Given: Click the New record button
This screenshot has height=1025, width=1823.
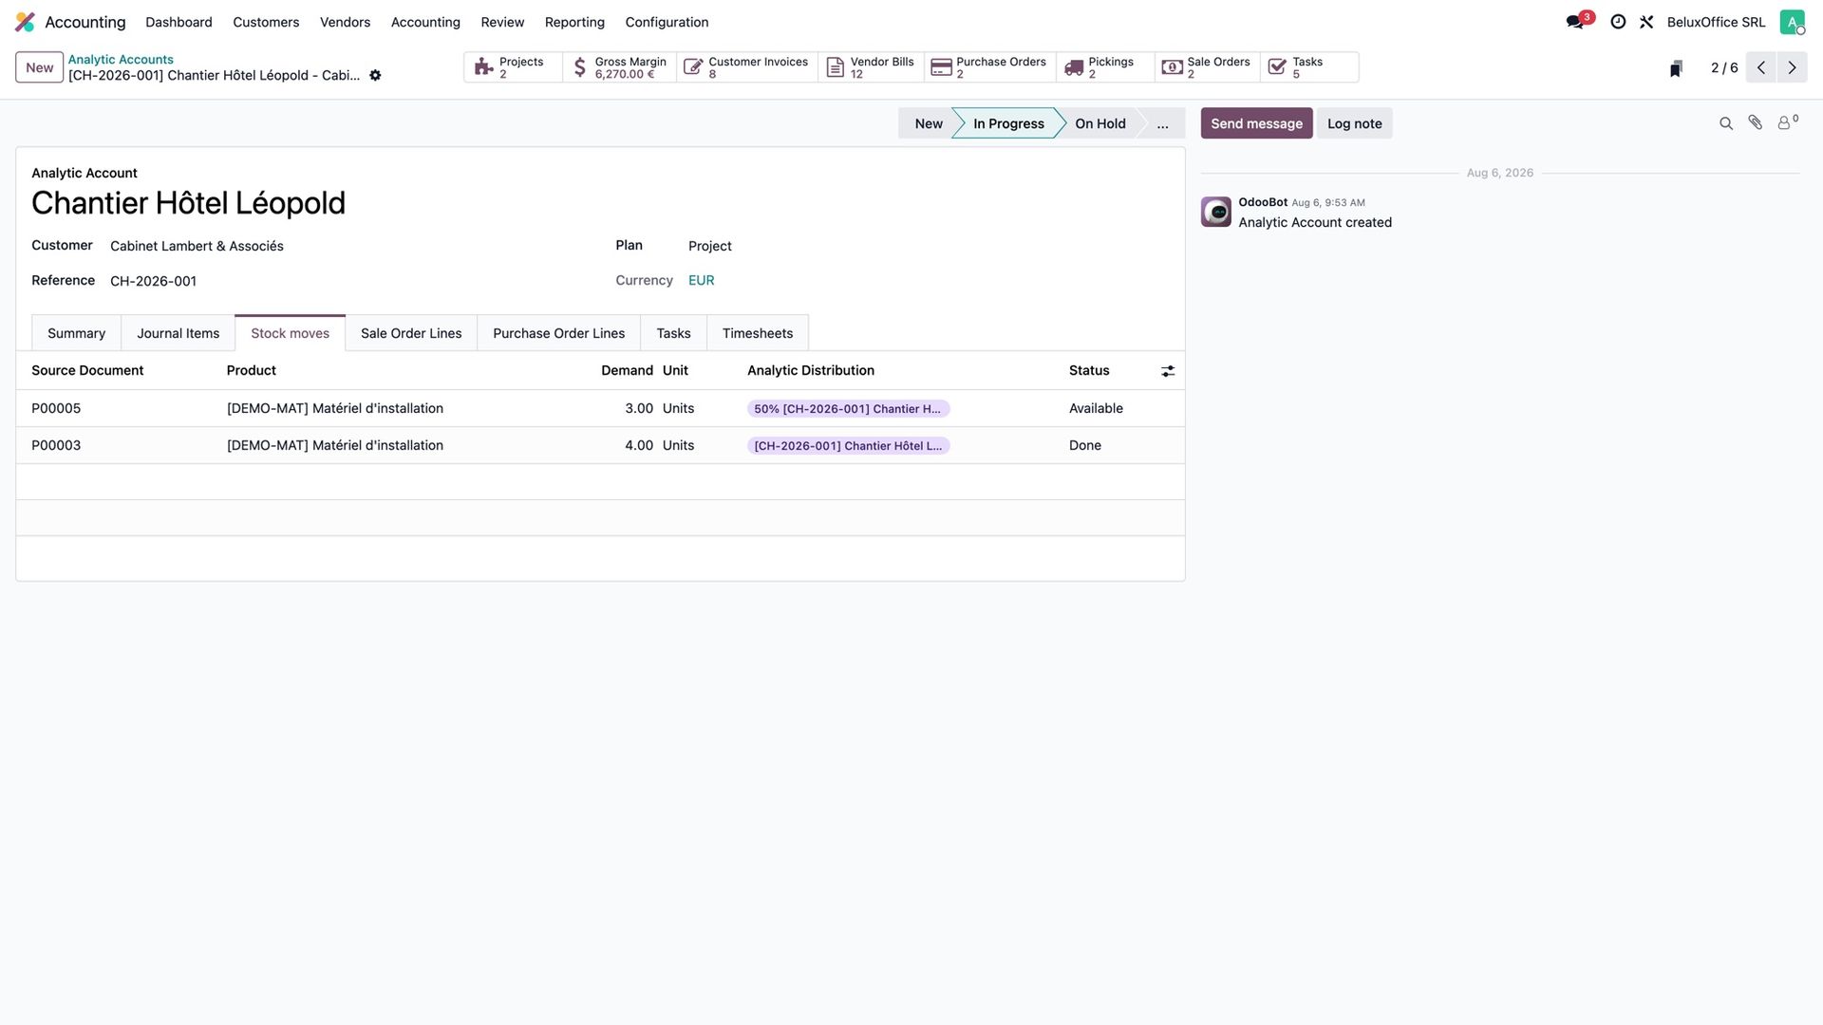Looking at the screenshot, I should [39, 67].
